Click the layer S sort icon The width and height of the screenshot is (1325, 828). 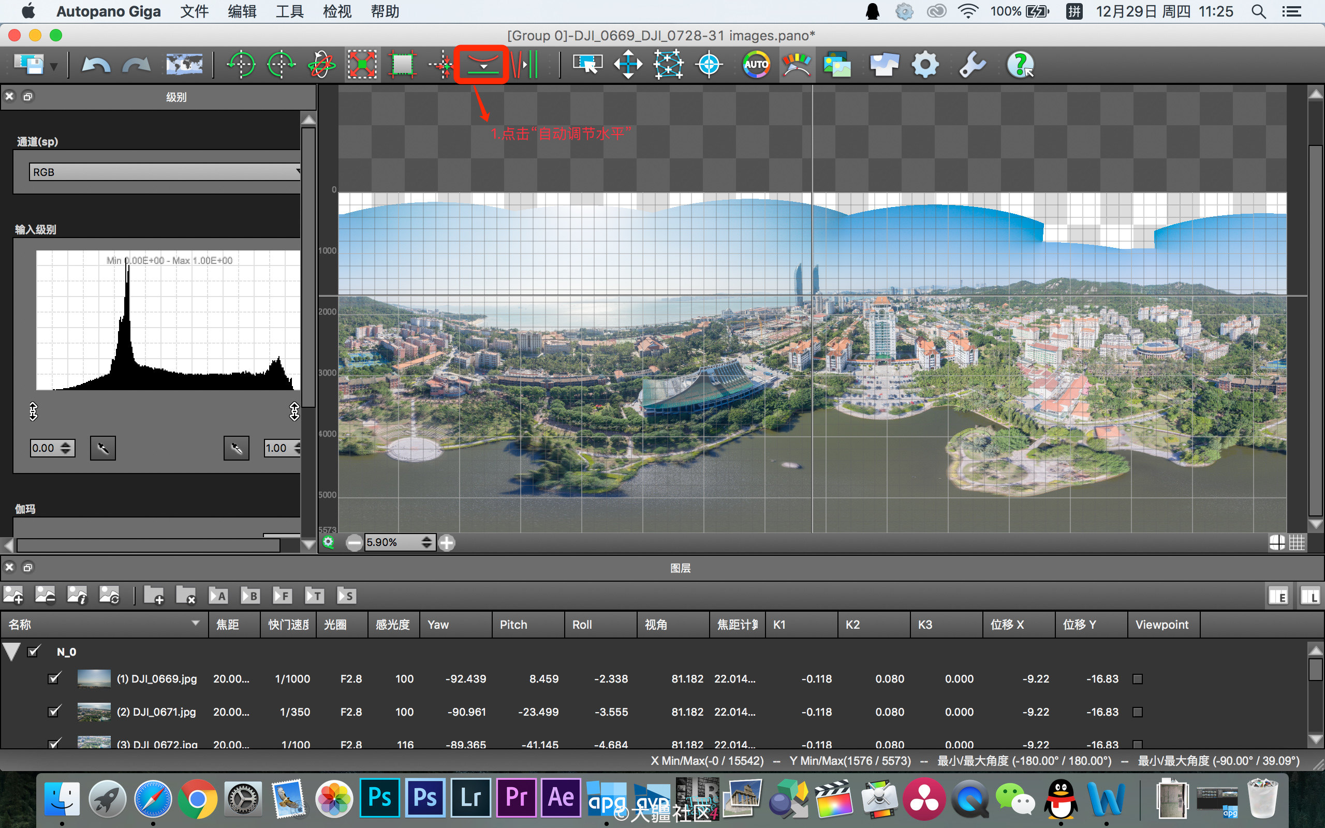[x=347, y=595]
